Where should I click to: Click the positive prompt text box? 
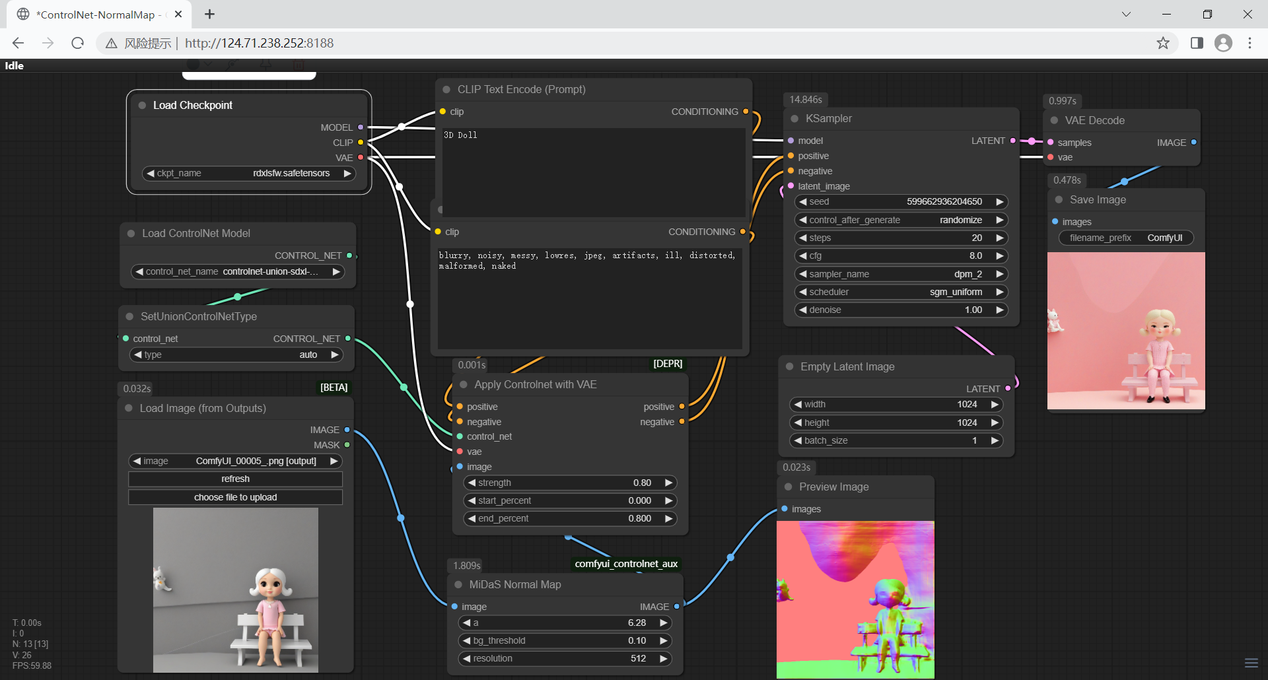(x=593, y=172)
